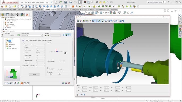Screen dimensions: 182x102
Task: Activate the Select cursor tool
Action: coord(80,2)
